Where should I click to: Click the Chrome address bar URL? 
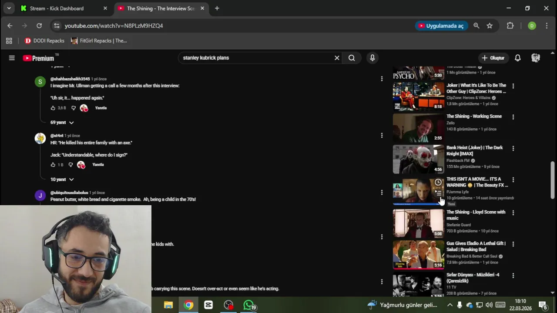[x=114, y=26]
